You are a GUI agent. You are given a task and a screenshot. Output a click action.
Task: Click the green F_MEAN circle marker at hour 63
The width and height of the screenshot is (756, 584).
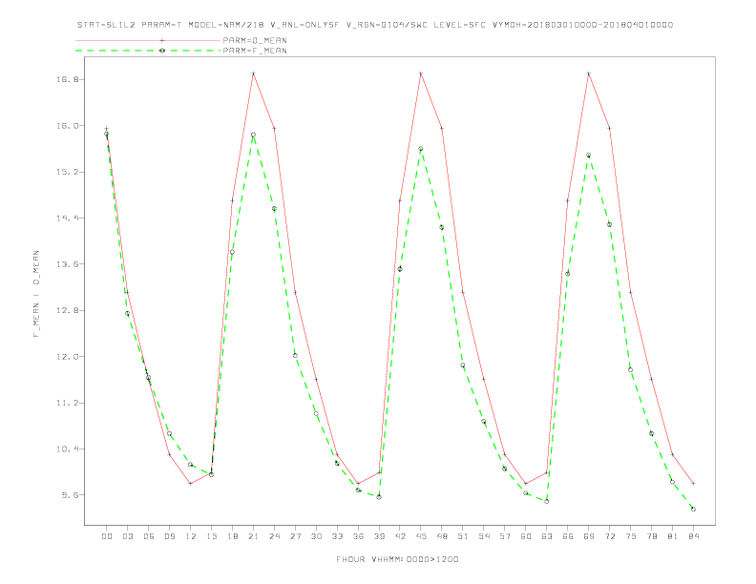tap(547, 502)
